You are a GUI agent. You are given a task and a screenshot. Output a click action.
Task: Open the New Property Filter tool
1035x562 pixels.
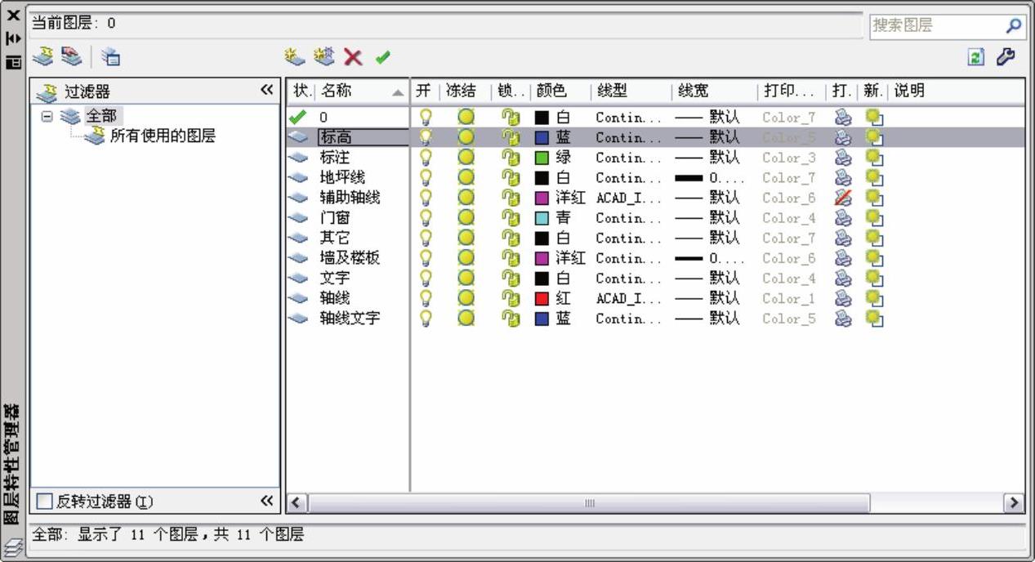pyautogui.click(x=43, y=56)
